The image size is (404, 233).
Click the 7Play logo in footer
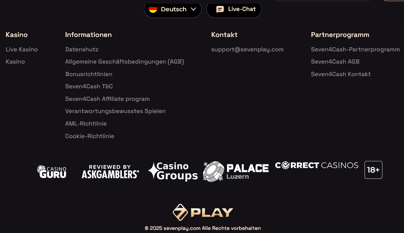[x=203, y=212]
